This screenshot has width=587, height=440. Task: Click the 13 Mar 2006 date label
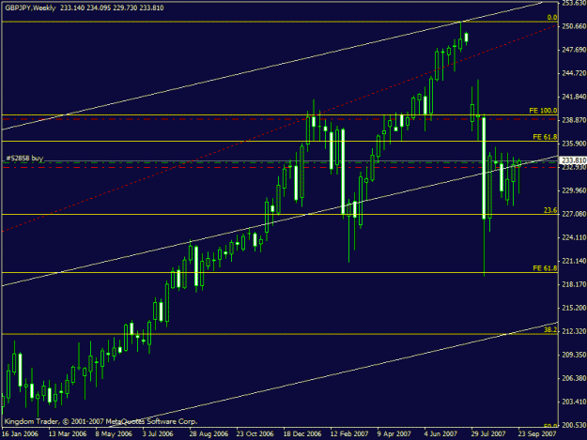(68, 434)
